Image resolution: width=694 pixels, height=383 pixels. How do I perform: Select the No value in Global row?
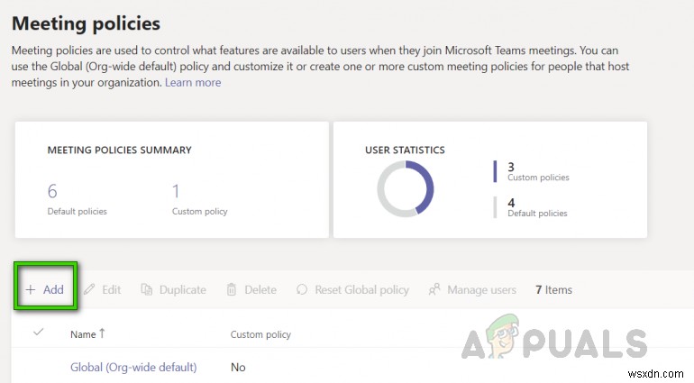pyautogui.click(x=239, y=367)
